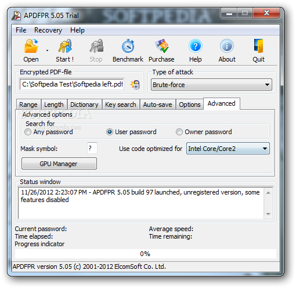Select the Owner password radio button
Image resolution: width=296 pixels, height=288 pixels.
[179, 132]
